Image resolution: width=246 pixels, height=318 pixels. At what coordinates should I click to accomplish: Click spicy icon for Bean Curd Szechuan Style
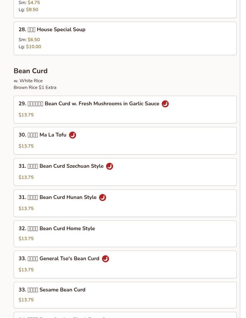[110, 166]
